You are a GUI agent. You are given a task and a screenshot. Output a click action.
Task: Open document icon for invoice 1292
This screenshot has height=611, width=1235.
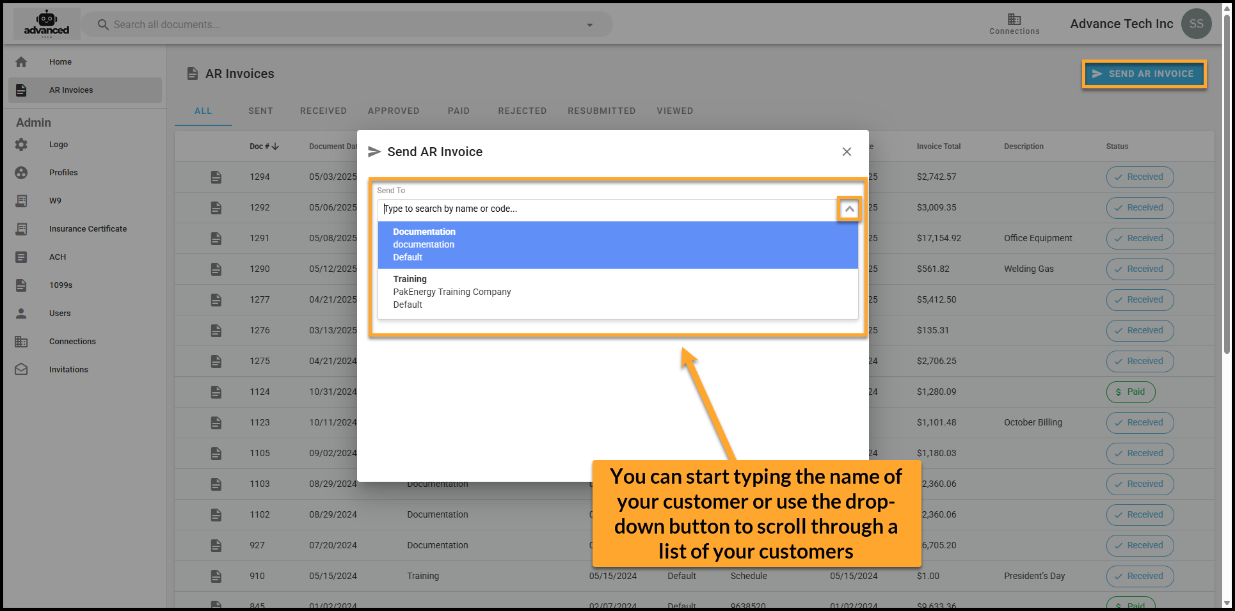click(216, 208)
